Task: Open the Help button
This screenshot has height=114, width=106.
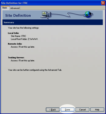Action: [x=97, y=109]
